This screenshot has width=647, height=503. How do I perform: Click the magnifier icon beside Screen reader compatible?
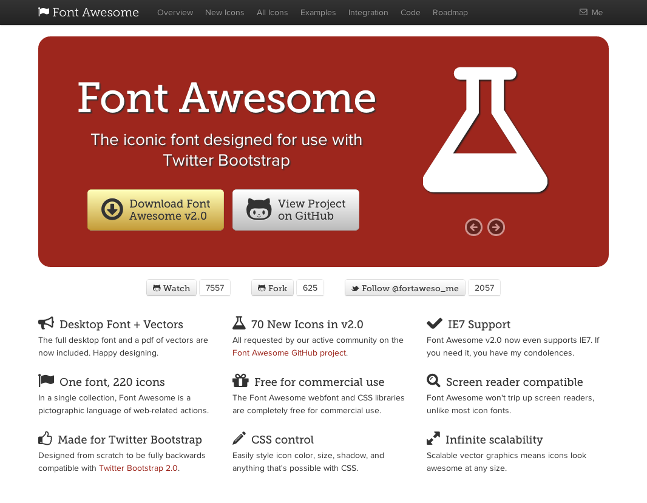click(433, 380)
